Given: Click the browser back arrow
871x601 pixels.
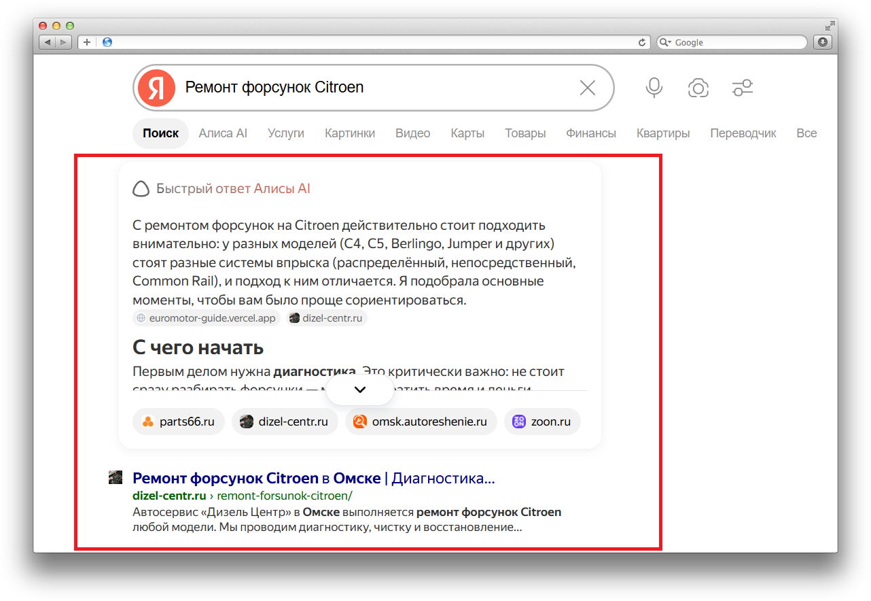Looking at the screenshot, I should click(48, 42).
